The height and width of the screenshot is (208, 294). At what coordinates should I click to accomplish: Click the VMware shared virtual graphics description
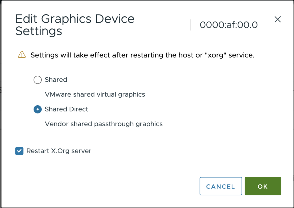pos(95,94)
